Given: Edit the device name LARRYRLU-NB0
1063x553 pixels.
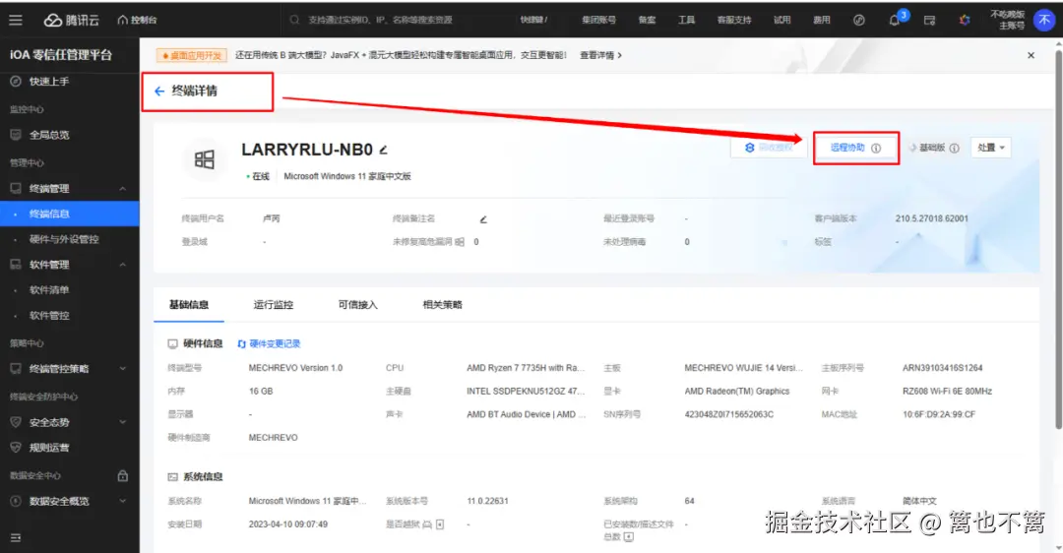Looking at the screenshot, I should (x=384, y=150).
